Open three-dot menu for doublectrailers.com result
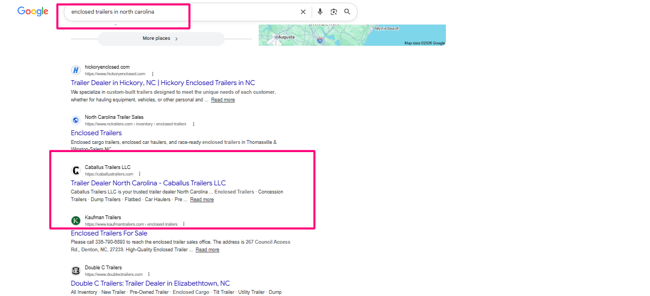The image size is (650, 296). pos(149,274)
